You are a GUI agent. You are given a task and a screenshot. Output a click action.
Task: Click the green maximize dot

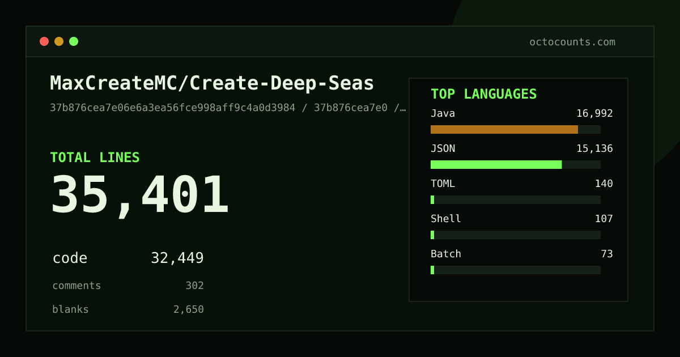tap(74, 41)
